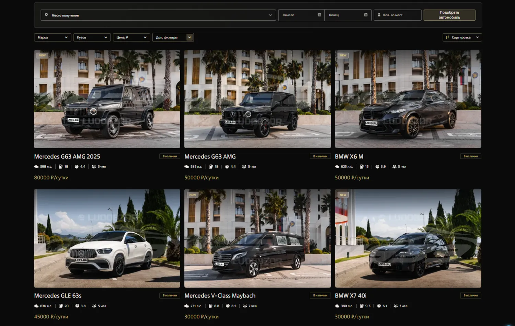Click the fuel icon on Mercedes V-Class Maybach card
The height and width of the screenshot is (326, 515).
[210, 306]
